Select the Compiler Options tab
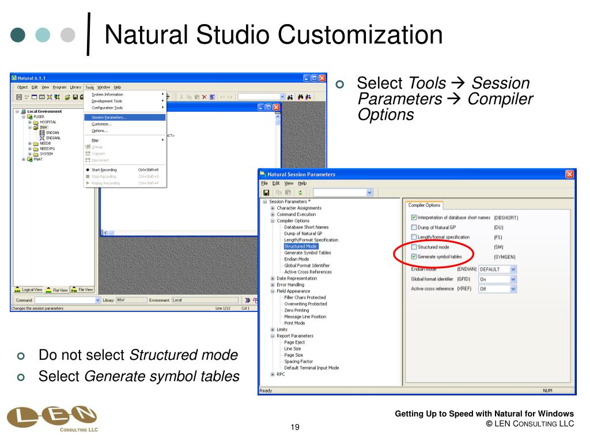The width and height of the screenshot is (590, 442). (424, 205)
